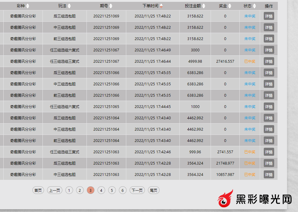Jump to 尾页 last page

click(153, 190)
